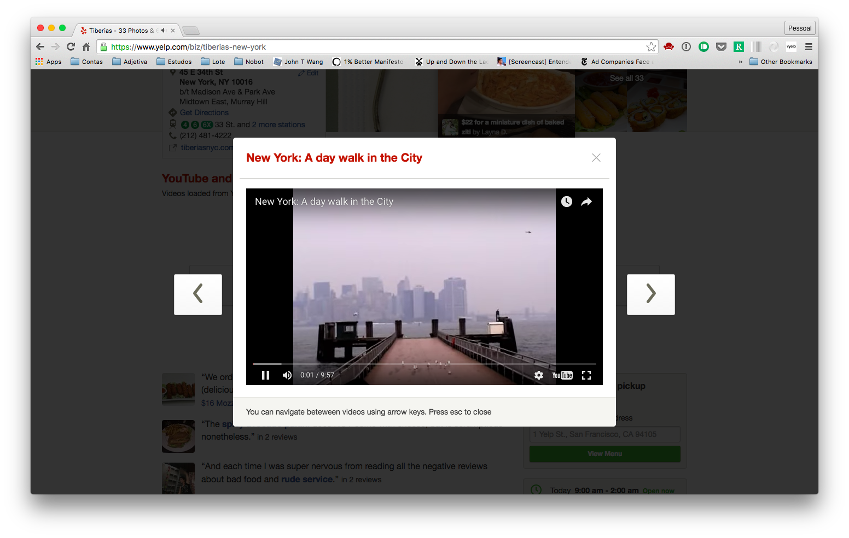The image size is (849, 538).
Task: Open YouTube player settings gear
Action: pos(539,375)
